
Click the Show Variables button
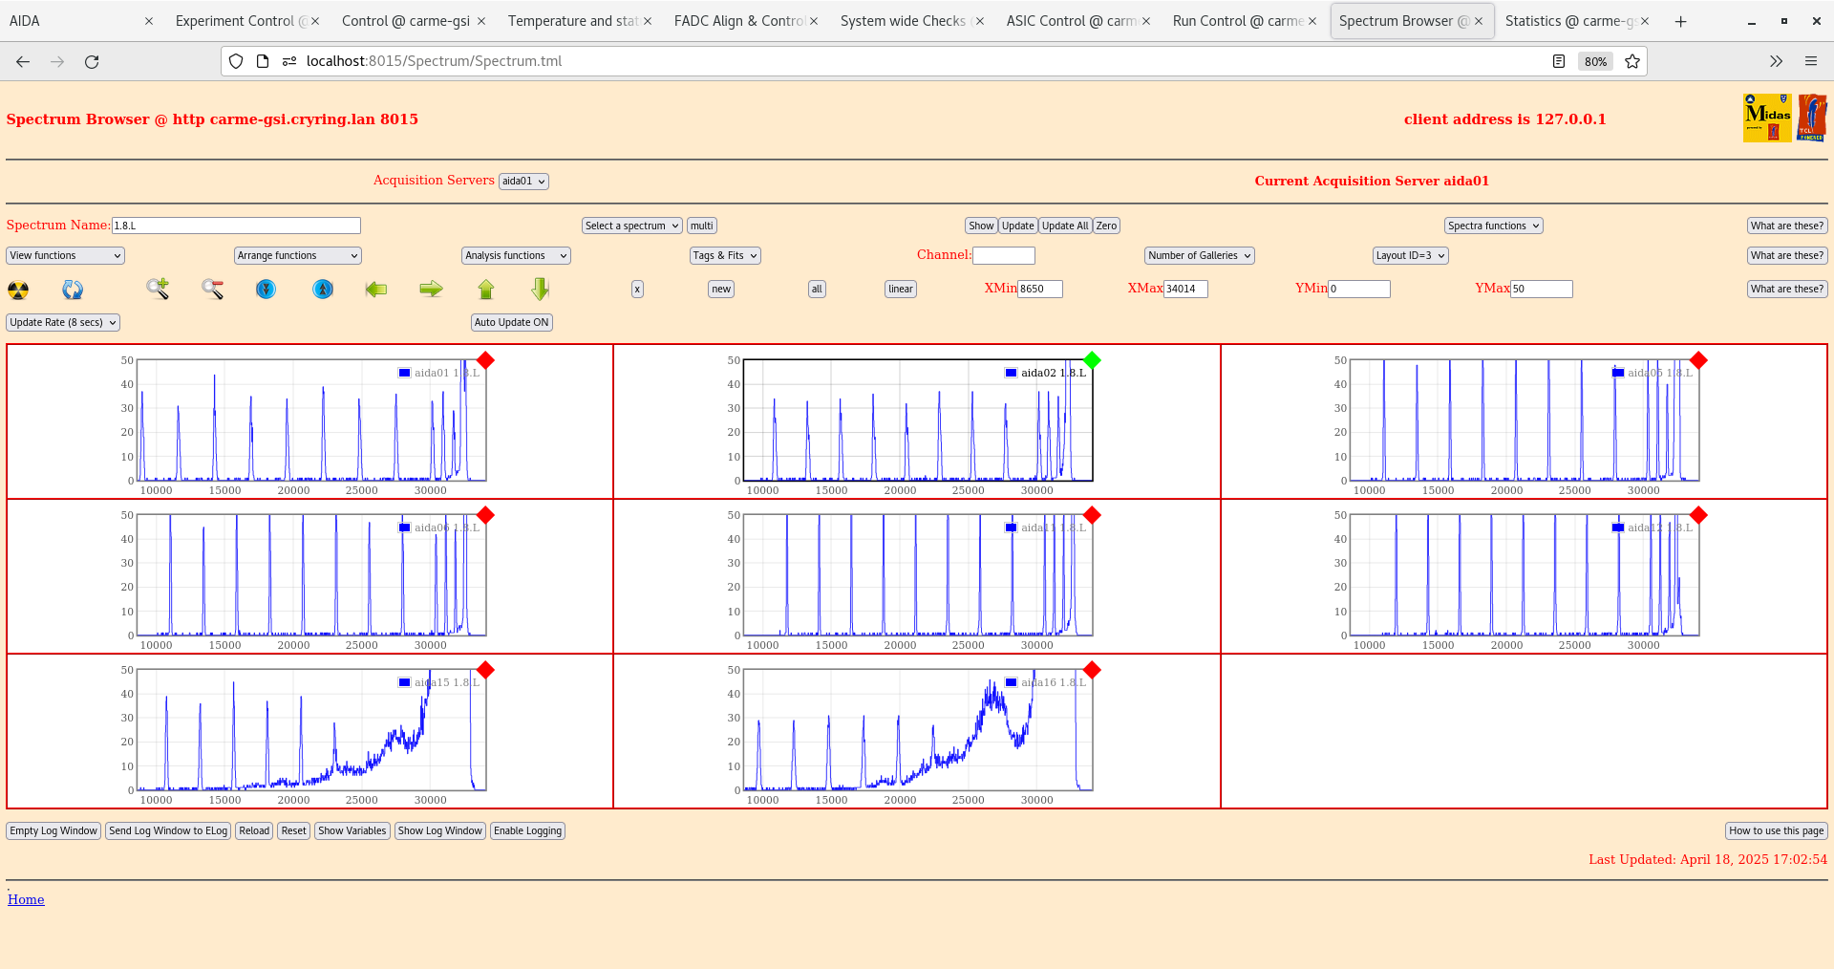tap(352, 830)
